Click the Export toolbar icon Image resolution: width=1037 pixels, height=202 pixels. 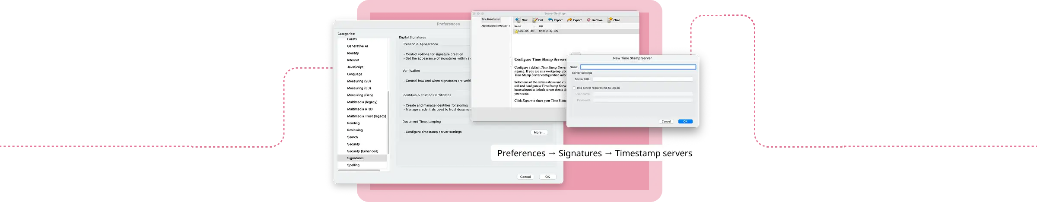(x=570, y=20)
